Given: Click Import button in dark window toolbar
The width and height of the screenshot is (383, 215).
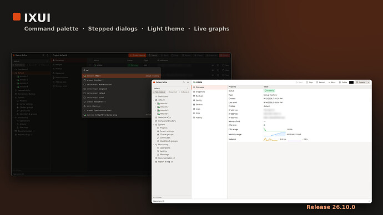Looking at the screenshot, I should (153, 55).
